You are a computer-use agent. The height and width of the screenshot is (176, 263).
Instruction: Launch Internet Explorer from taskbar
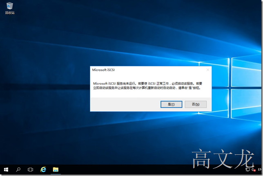click(x=43, y=169)
